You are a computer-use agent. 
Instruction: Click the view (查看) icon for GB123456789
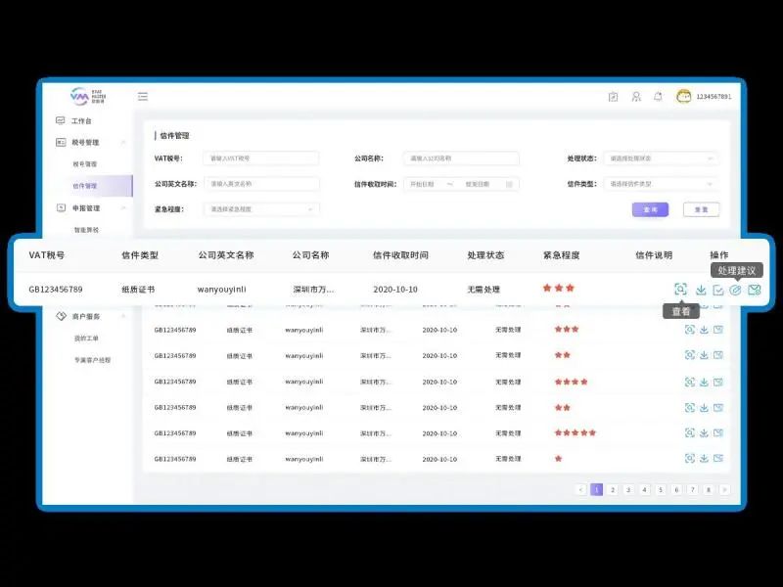point(681,290)
